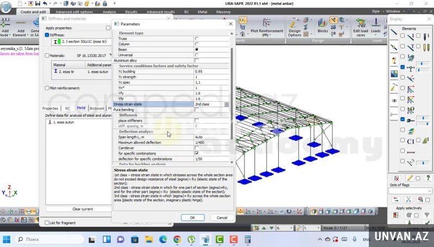Select the Universal element type radio
Viewport: 434px width, 247px height.
tap(197, 55)
